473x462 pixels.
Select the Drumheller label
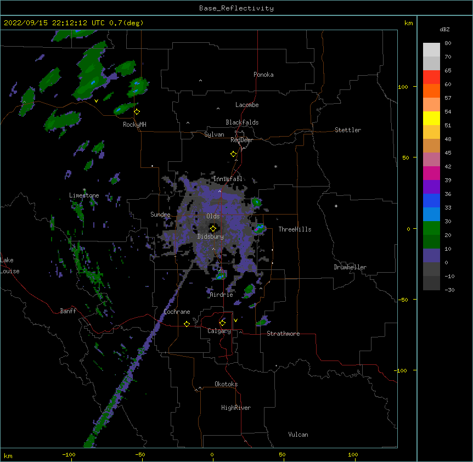(x=350, y=267)
